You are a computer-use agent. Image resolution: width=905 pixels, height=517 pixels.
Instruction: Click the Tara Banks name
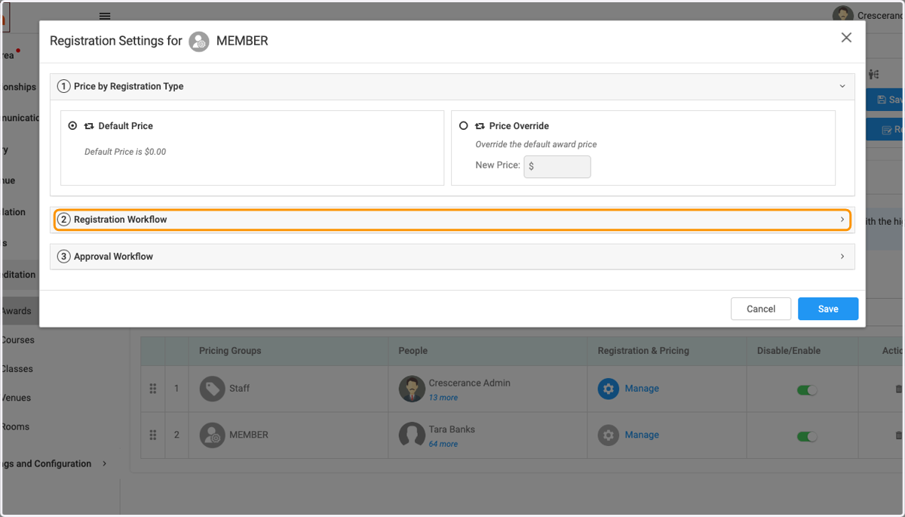452,429
